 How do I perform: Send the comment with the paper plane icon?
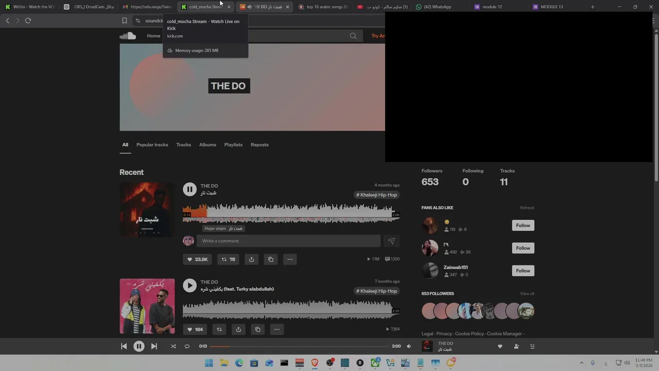(391, 241)
